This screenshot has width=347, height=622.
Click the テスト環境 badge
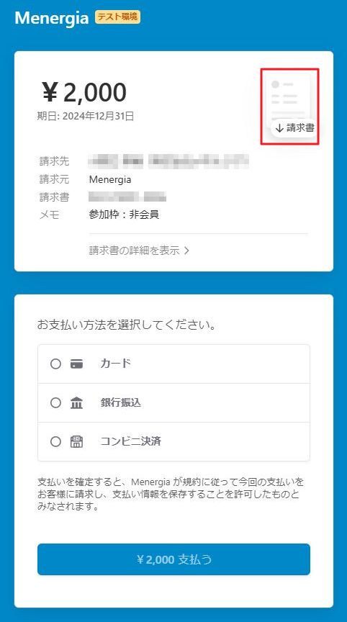coord(117,17)
